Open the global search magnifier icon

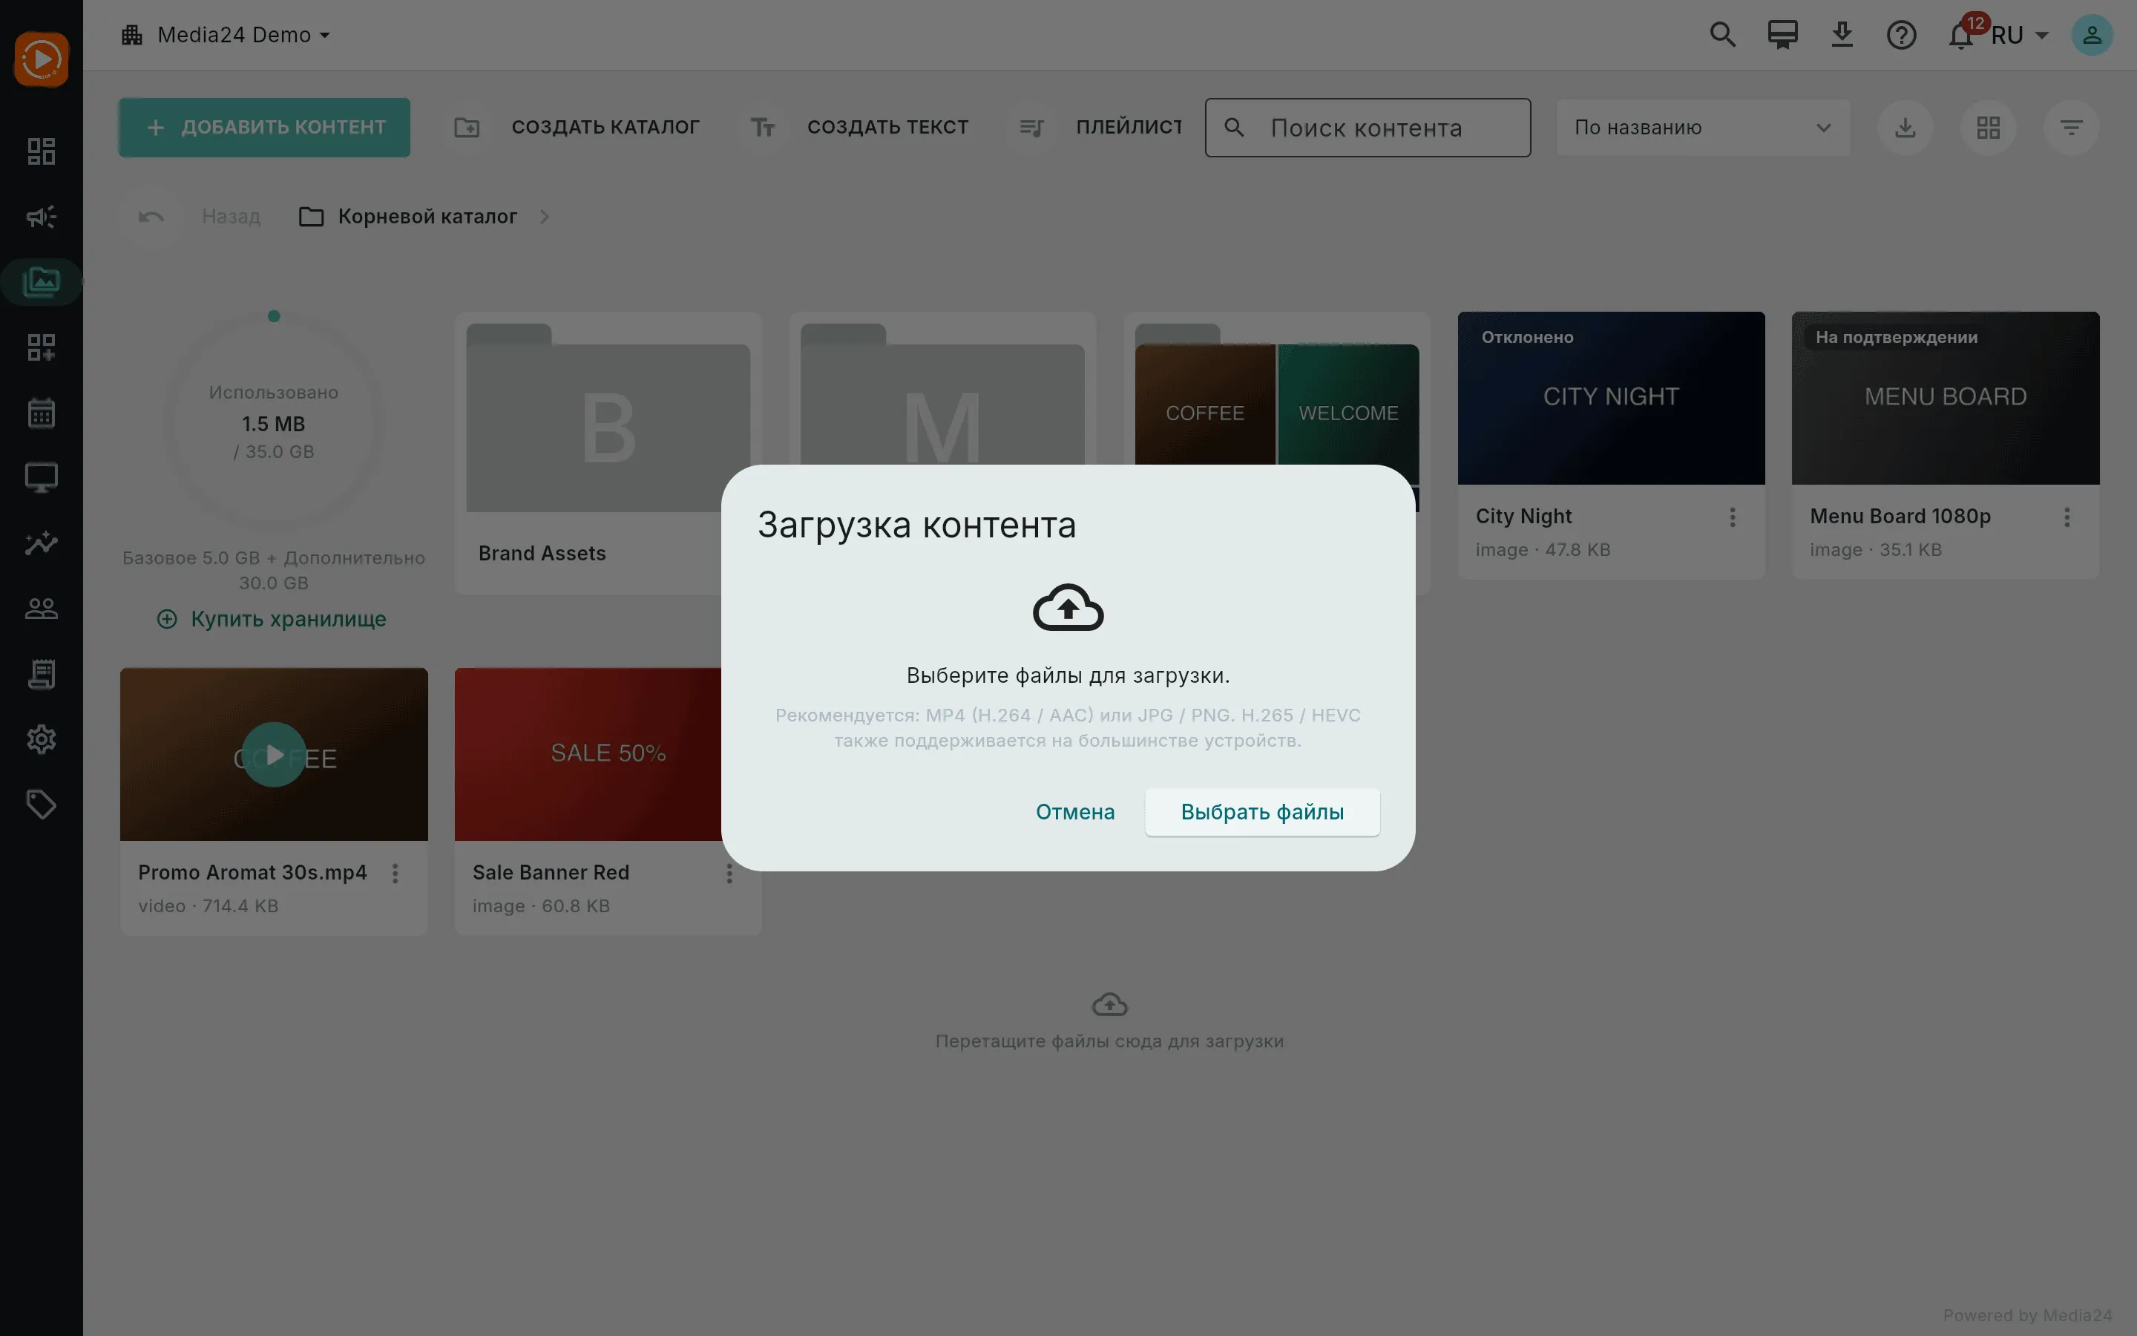coord(1723,36)
